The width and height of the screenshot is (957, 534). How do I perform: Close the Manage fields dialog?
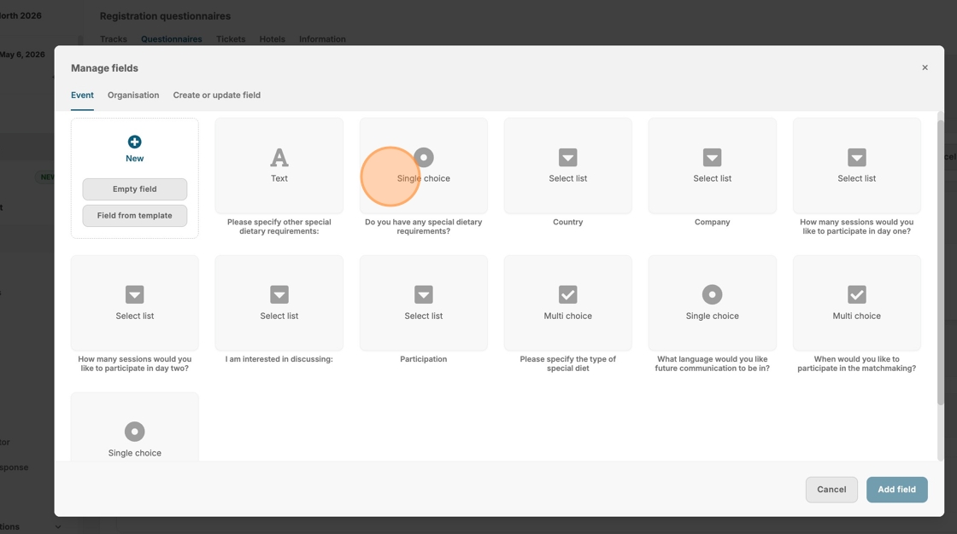coord(925,67)
